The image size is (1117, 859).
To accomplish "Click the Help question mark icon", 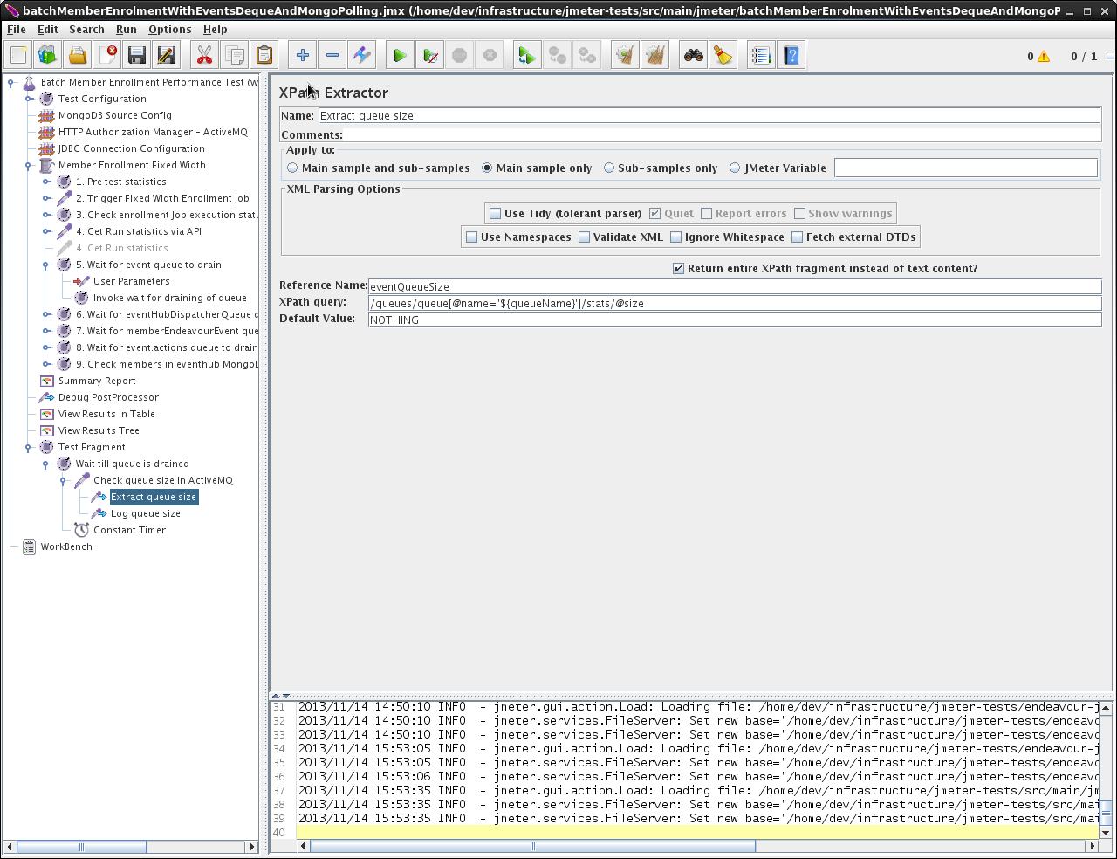I will click(791, 56).
